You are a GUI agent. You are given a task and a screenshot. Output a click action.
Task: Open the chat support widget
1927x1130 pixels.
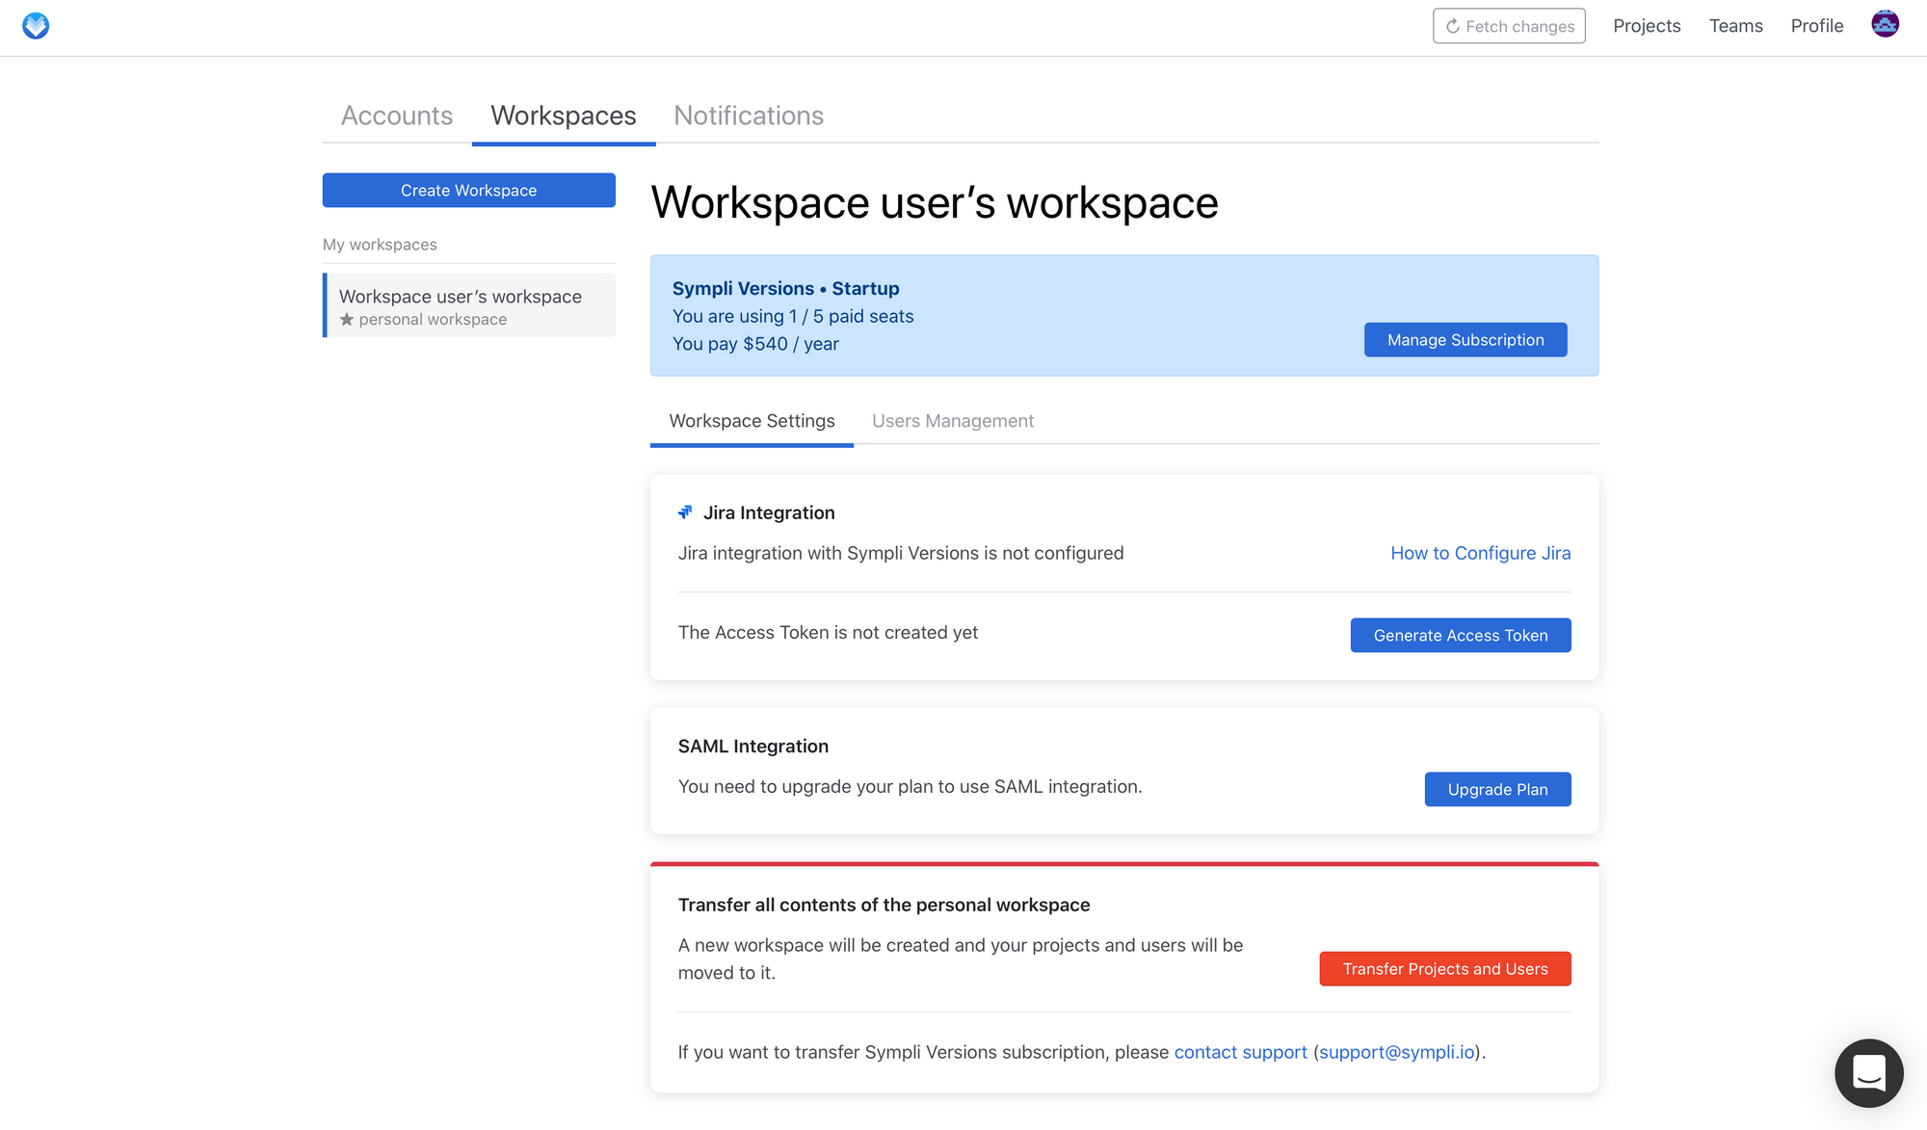tap(1868, 1072)
